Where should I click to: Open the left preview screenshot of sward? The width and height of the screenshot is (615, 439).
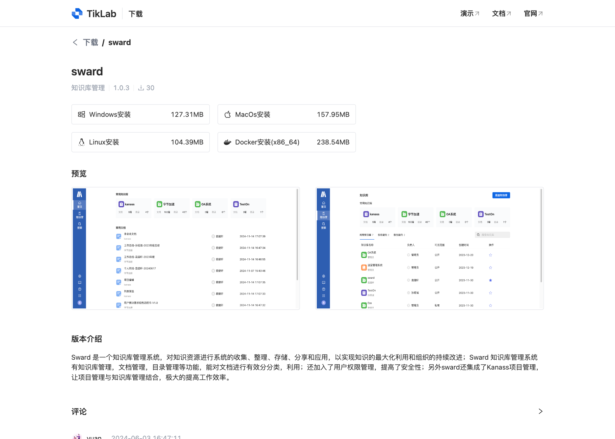[x=185, y=248]
